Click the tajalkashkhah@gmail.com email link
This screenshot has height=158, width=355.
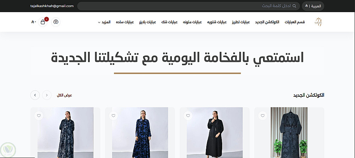click(x=52, y=6)
